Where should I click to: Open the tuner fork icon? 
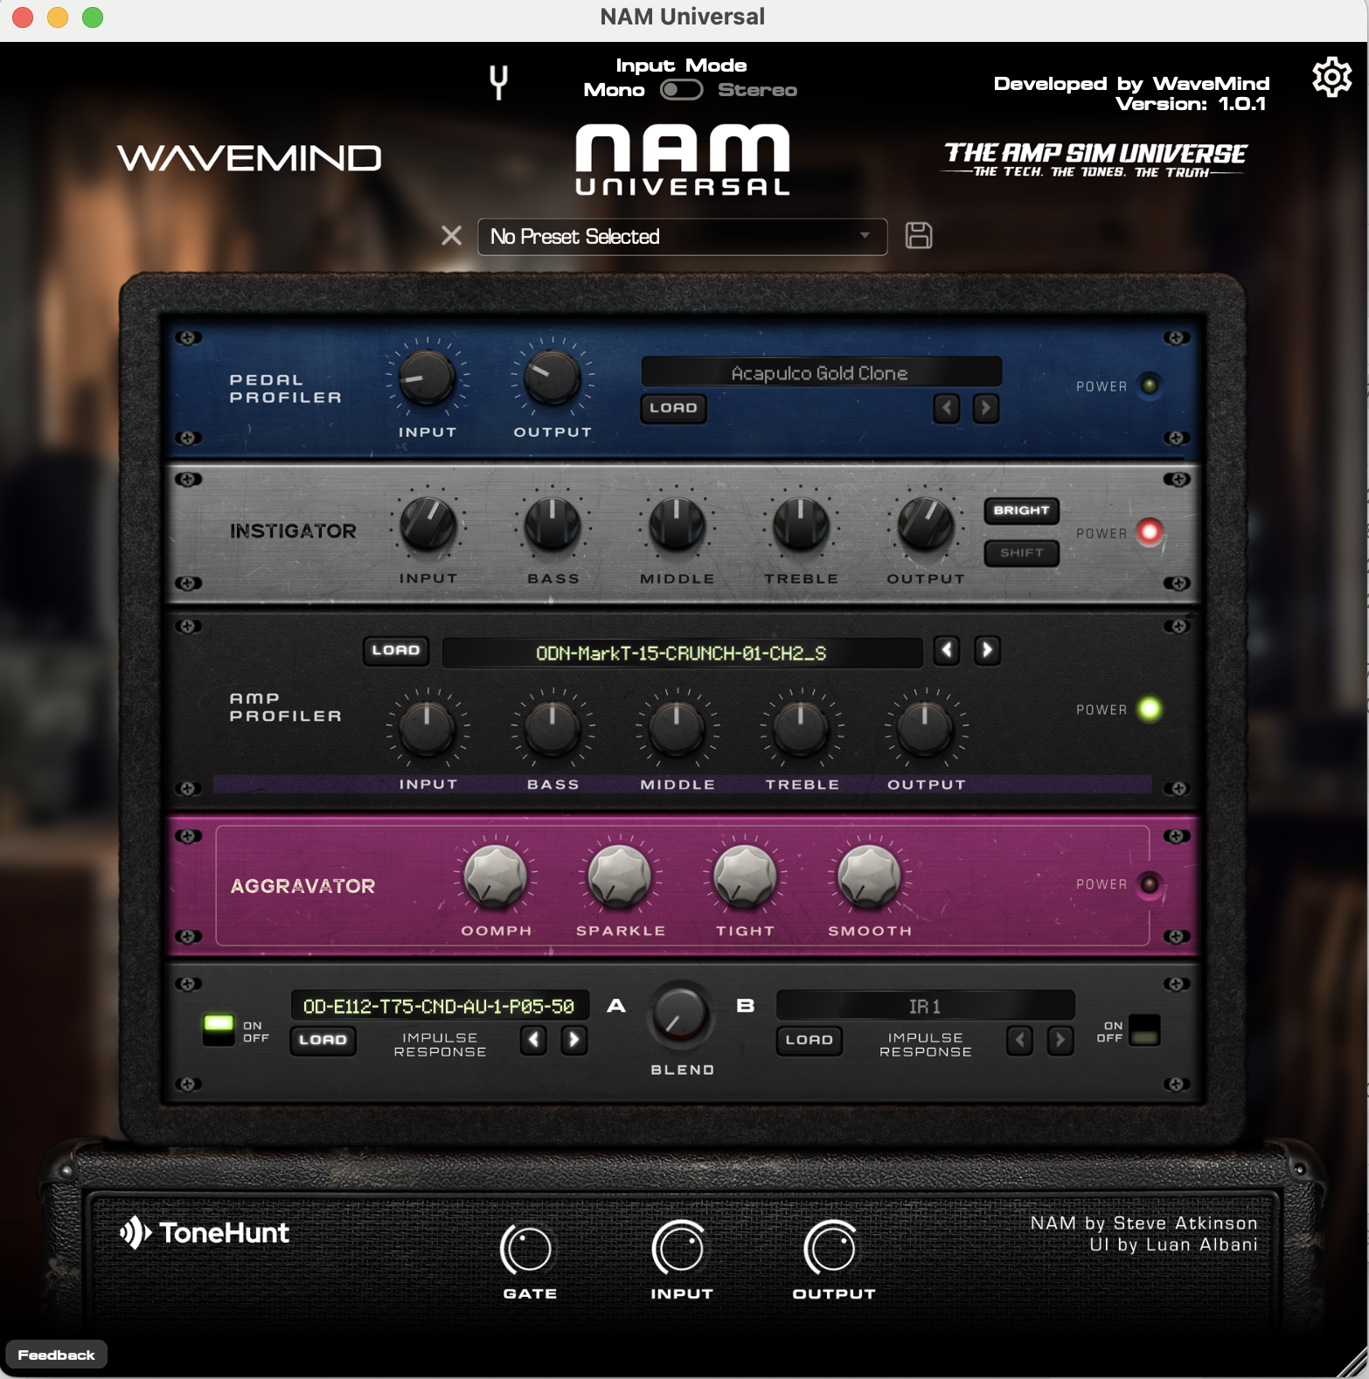(498, 83)
